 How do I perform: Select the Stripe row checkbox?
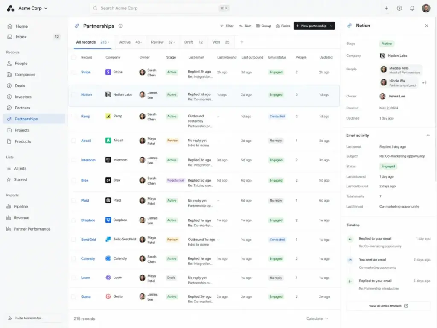pyautogui.click(x=73, y=72)
